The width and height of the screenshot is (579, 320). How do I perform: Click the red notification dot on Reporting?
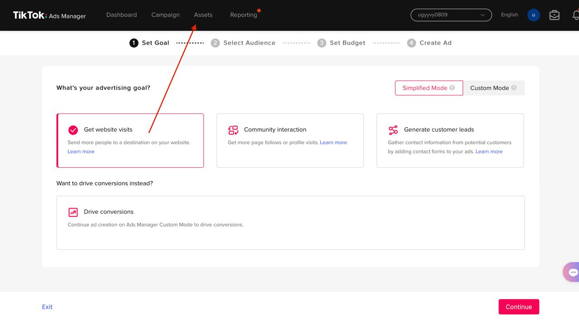pos(259,10)
